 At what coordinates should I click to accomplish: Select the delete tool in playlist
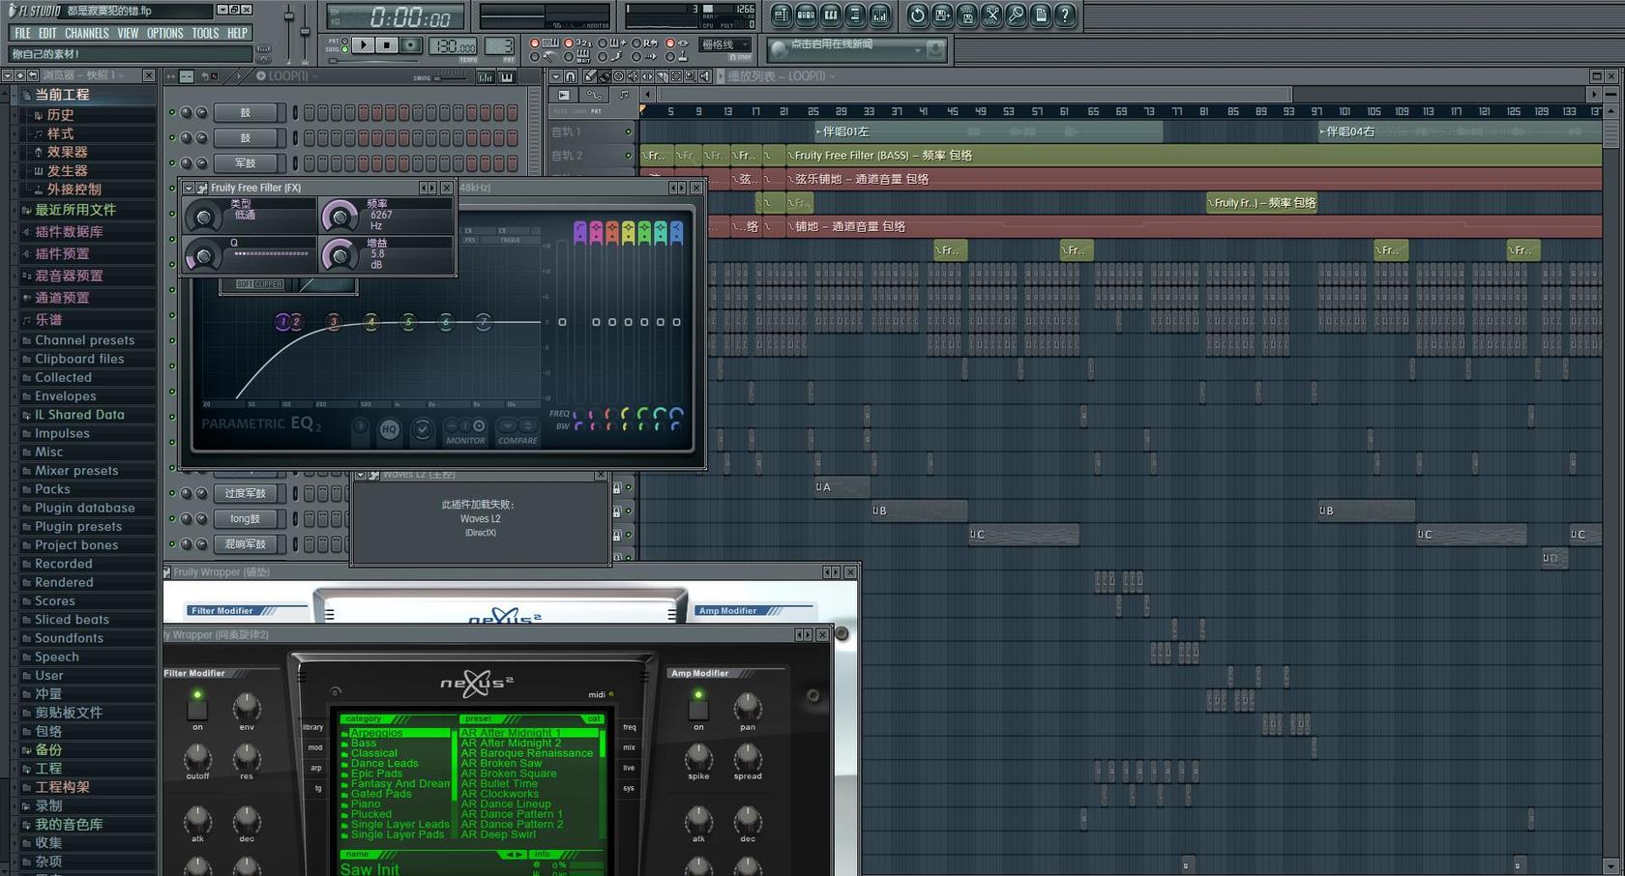[x=618, y=76]
